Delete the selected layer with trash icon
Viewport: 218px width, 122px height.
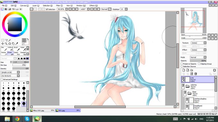[x=196, y=74]
